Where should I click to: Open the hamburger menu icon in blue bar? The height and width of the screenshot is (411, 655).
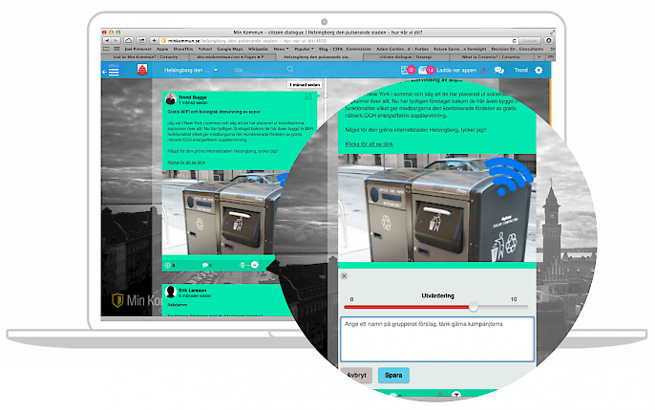click(114, 71)
